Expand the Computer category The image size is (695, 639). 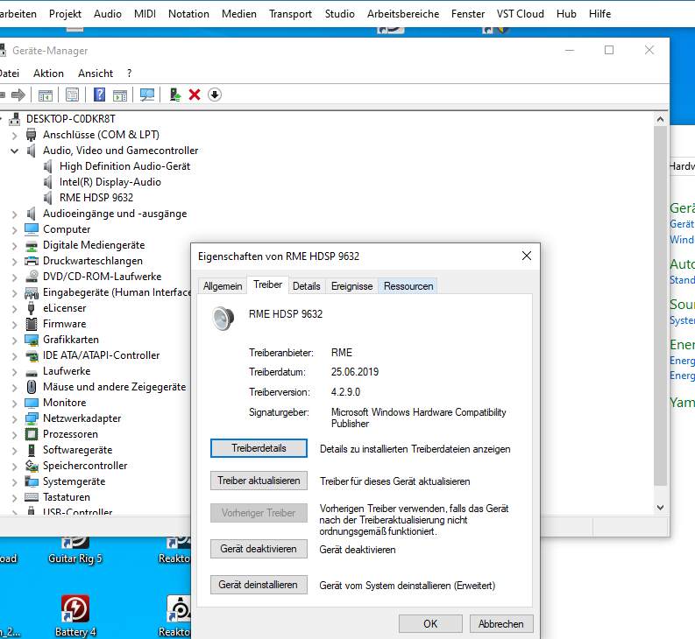click(15, 230)
